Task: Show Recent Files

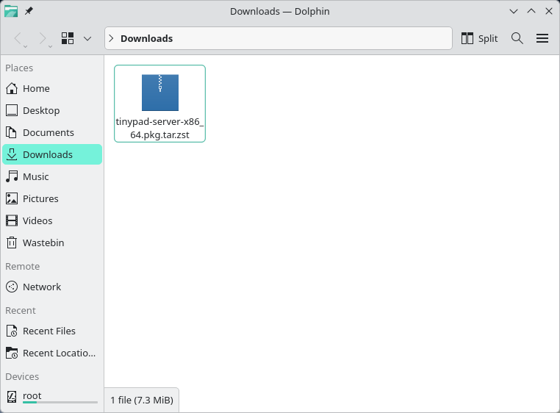Action: click(52, 331)
